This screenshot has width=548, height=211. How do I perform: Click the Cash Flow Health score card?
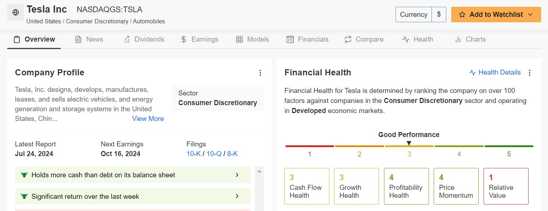[x=307, y=186]
